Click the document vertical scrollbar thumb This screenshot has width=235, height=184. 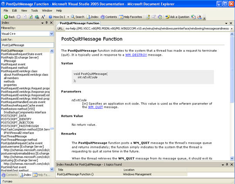(x=232, y=70)
